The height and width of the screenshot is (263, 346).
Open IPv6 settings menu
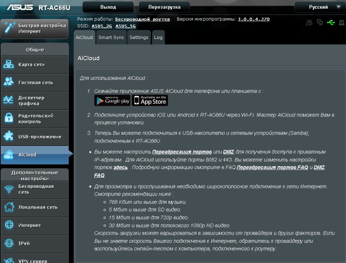pyautogui.click(x=35, y=243)
